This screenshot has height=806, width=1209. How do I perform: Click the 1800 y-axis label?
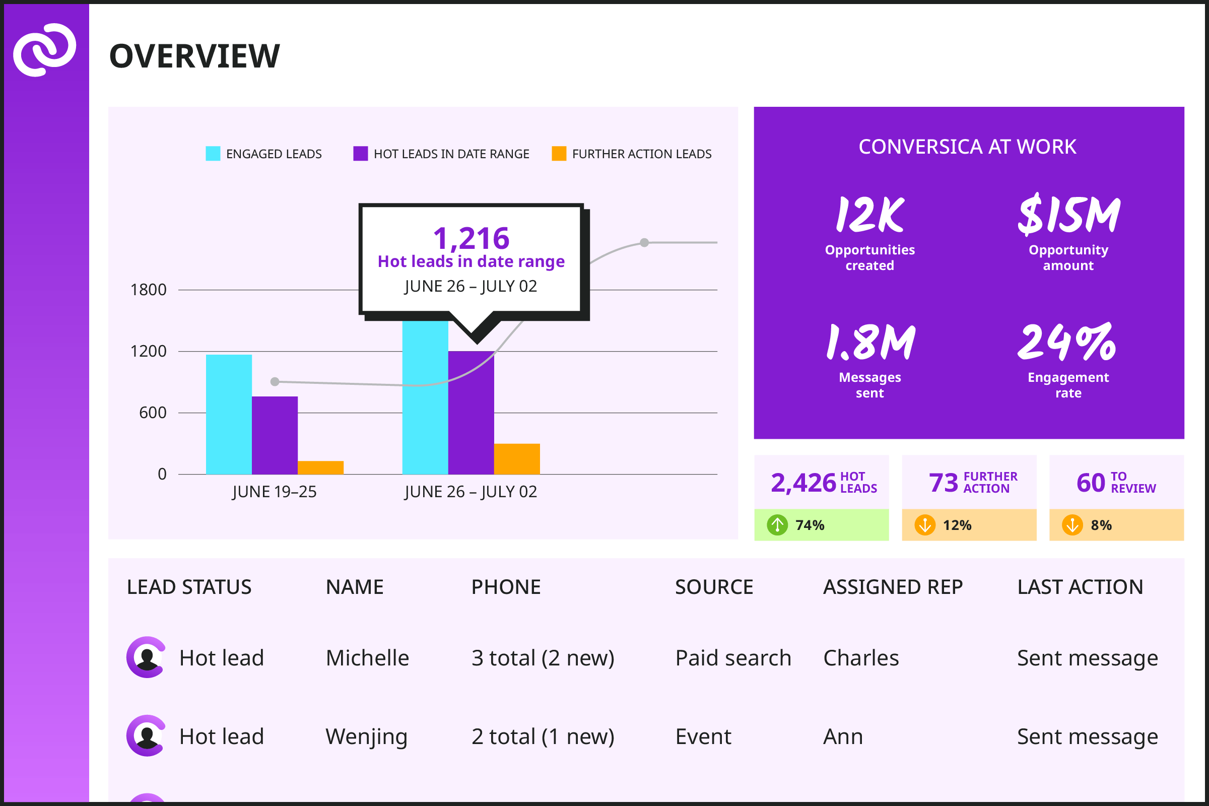tap(149, 290)
